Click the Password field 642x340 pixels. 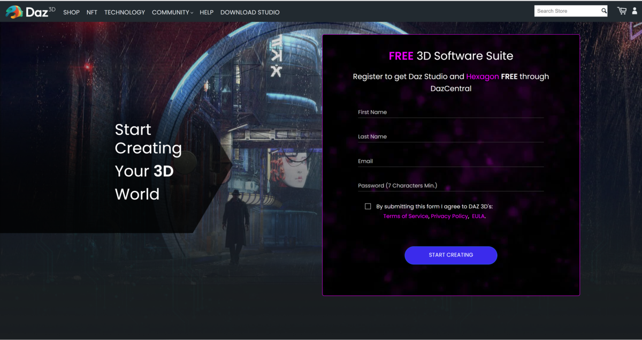pyautogui.click(x=450, y=186)
